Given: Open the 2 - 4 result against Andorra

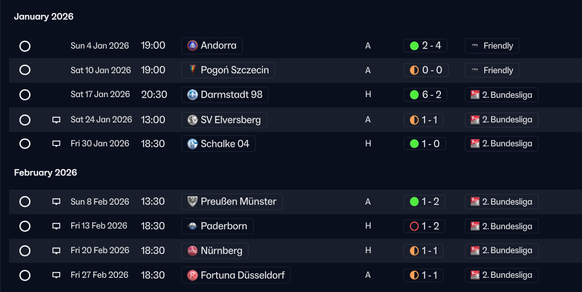Looking at the screenshot, I should (425, 45).
